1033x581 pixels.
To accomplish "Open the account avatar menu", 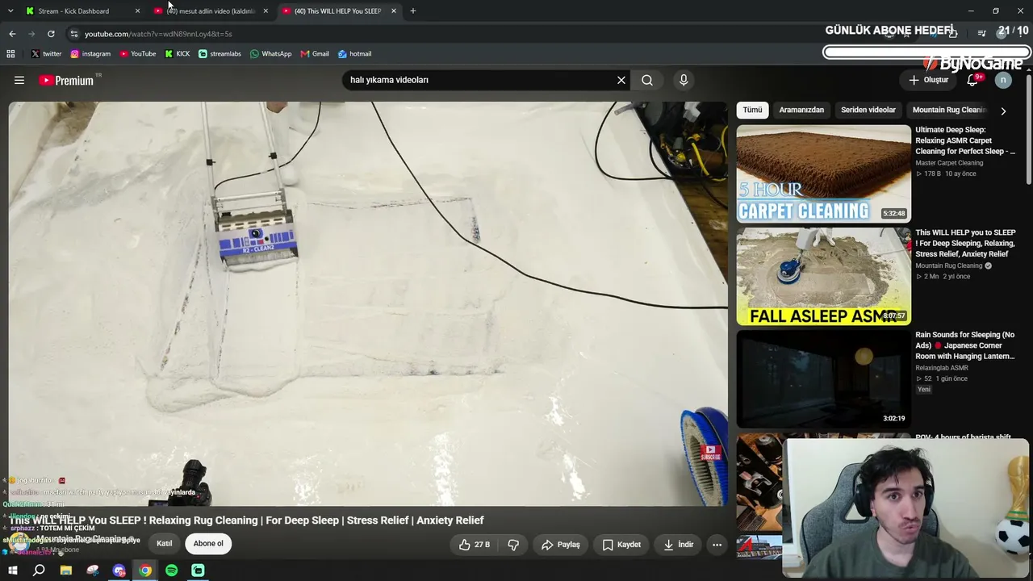I will tap(1003, 80).
